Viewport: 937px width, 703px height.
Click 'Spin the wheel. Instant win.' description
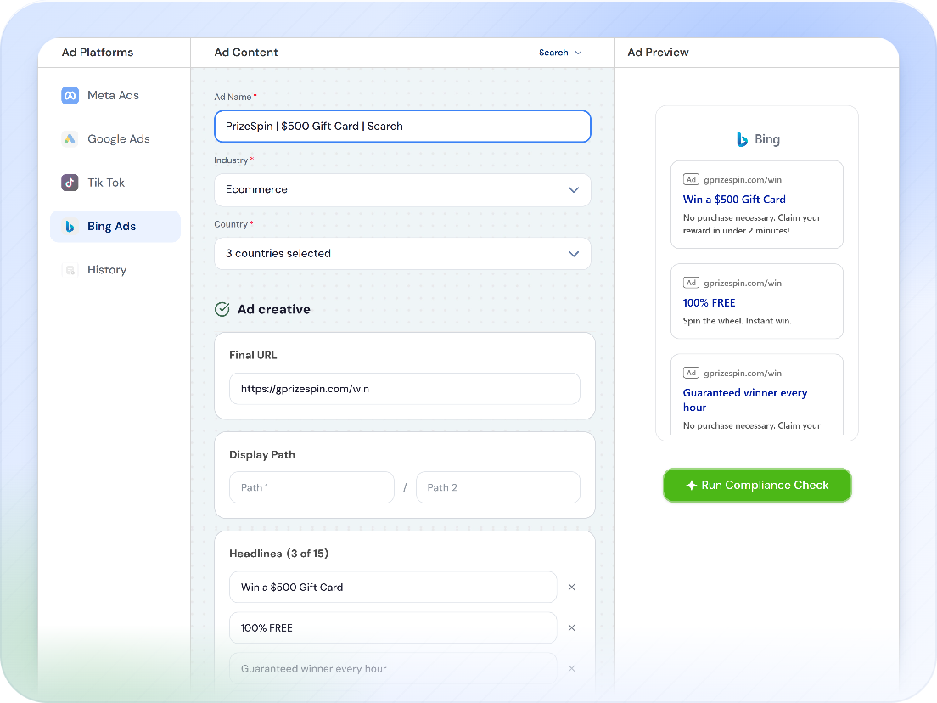click(737, 321)
